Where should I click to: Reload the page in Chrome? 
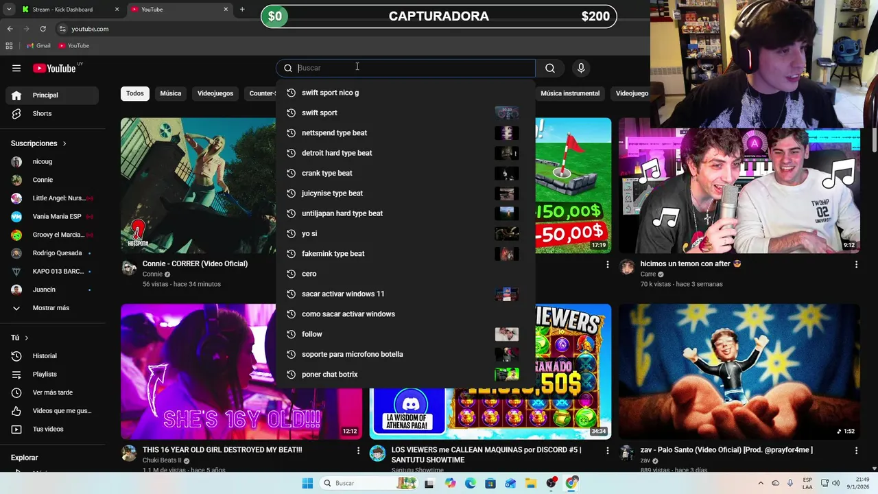coord(43,29)
